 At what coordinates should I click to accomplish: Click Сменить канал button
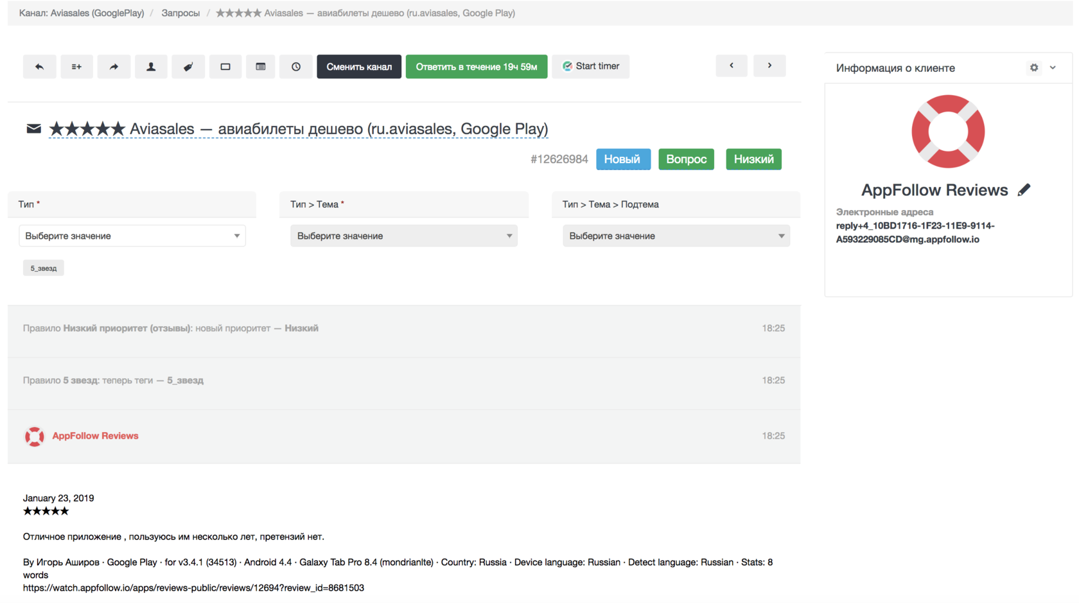pos(359,67)
